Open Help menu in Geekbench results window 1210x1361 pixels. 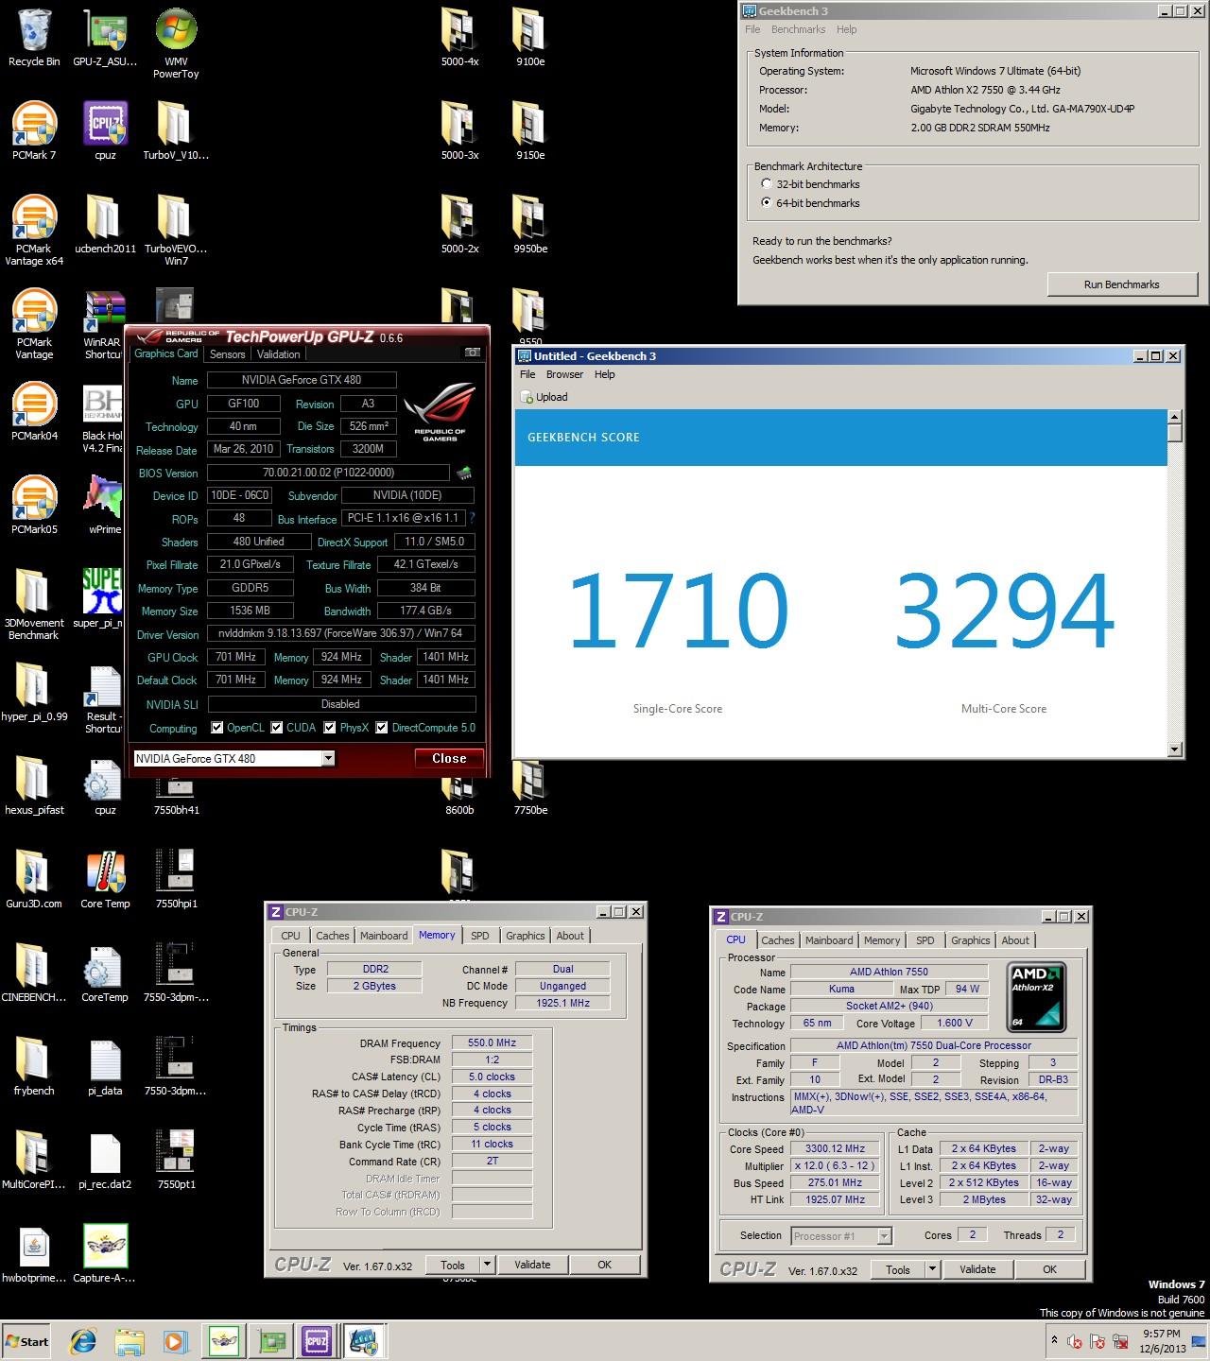pyautogui.click(x=604, y=374)
